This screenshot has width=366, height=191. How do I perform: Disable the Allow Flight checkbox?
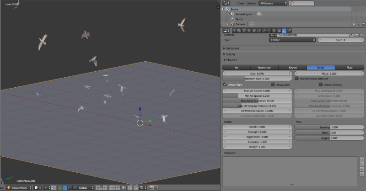pos(225,85)
